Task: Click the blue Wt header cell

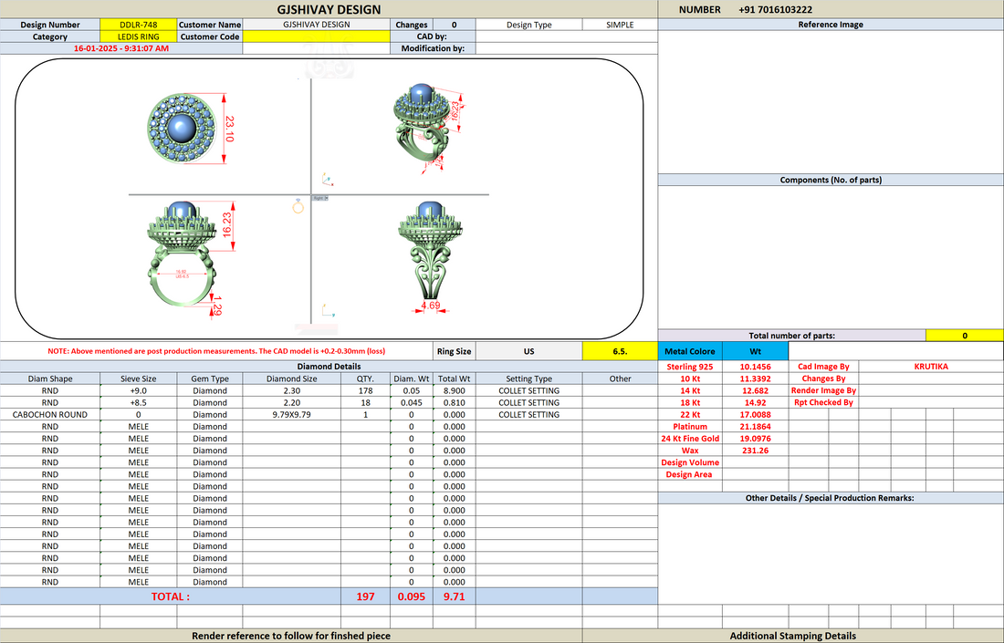Action: (756, 351)
